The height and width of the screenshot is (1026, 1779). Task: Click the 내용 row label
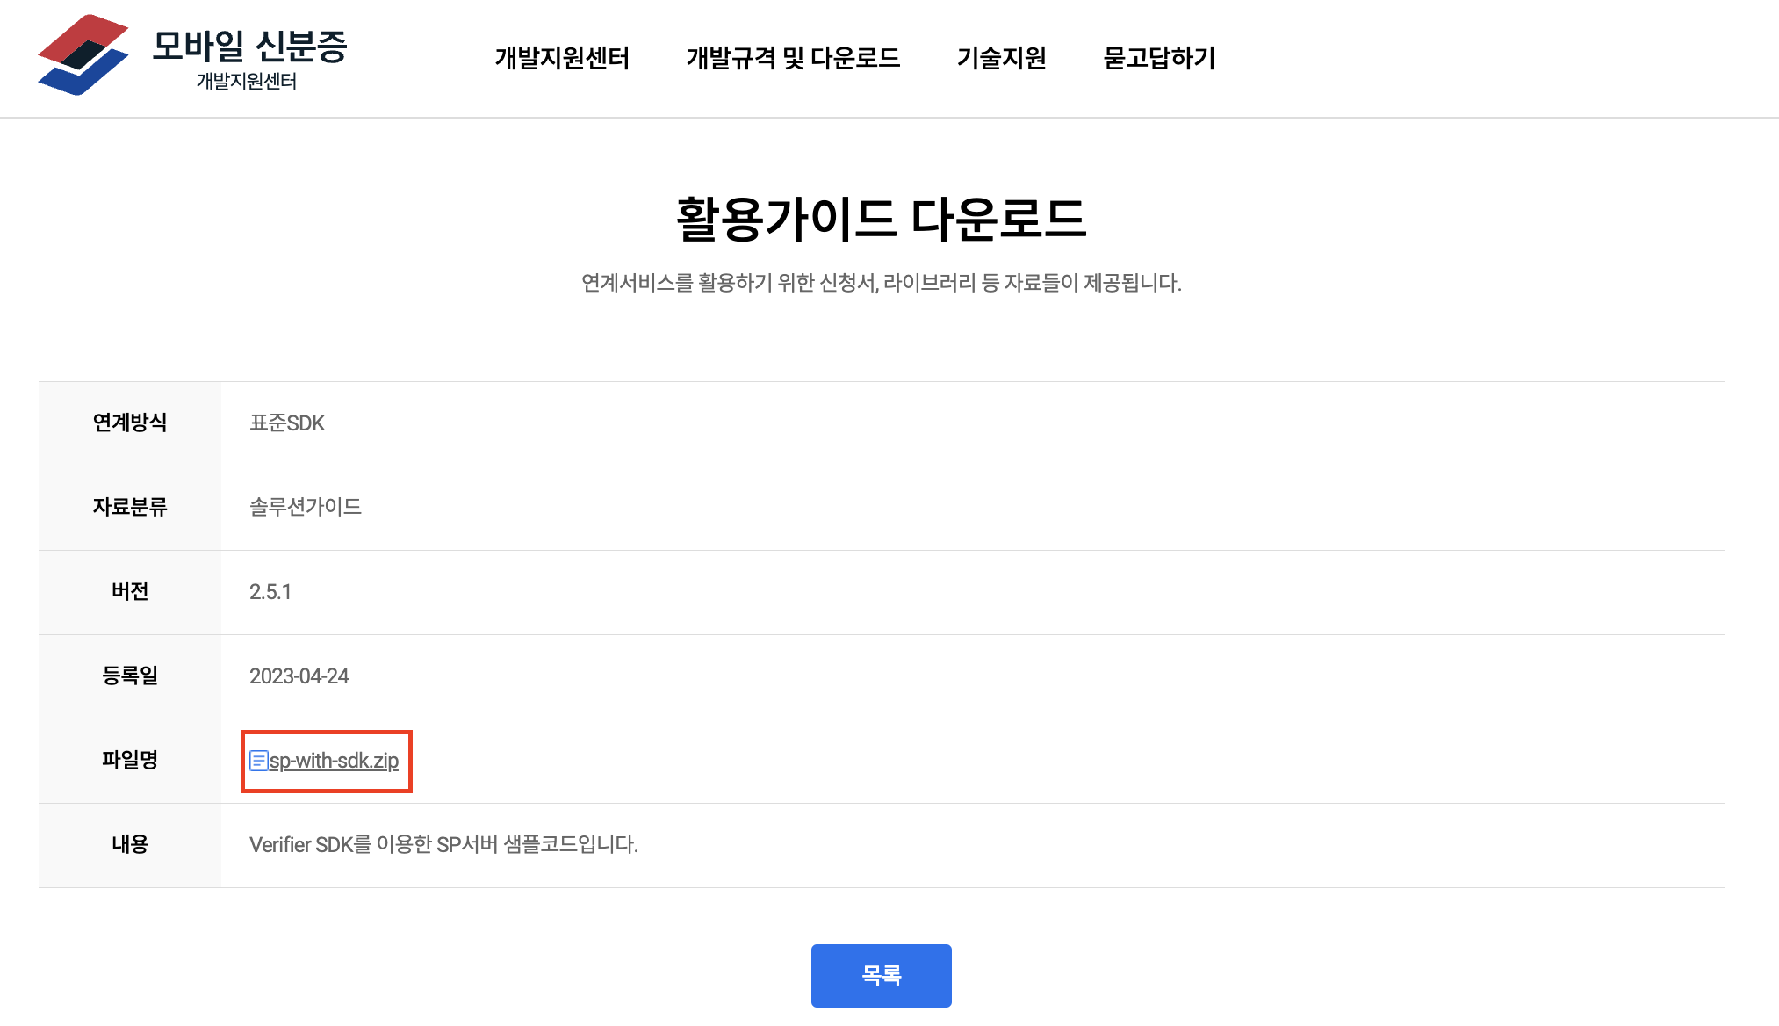(130, 844)
